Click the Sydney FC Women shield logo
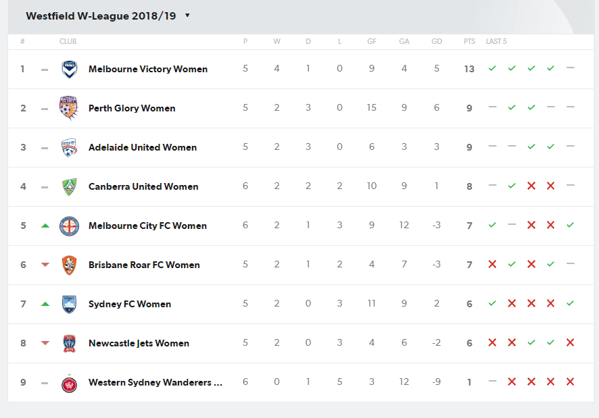Viewport: 599px width, 418px height. click(x=69, y=305)
